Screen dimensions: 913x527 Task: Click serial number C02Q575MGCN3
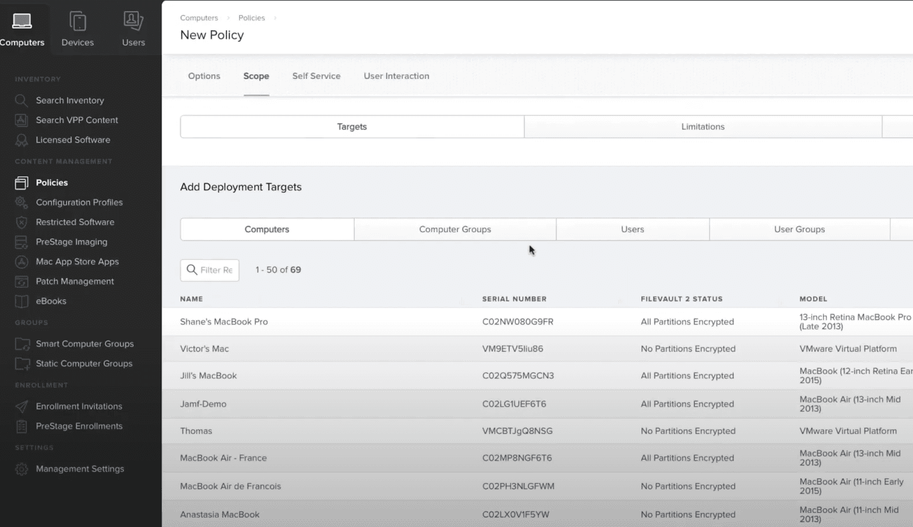[518, 376]
